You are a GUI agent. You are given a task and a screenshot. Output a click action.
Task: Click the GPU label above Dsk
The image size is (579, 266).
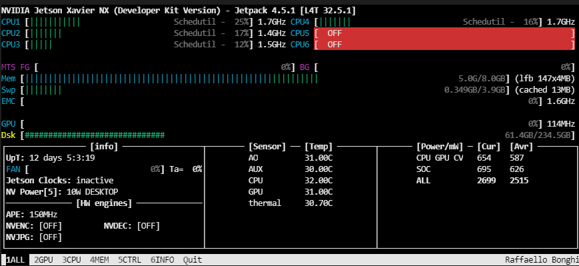click(x=9, y=124)
